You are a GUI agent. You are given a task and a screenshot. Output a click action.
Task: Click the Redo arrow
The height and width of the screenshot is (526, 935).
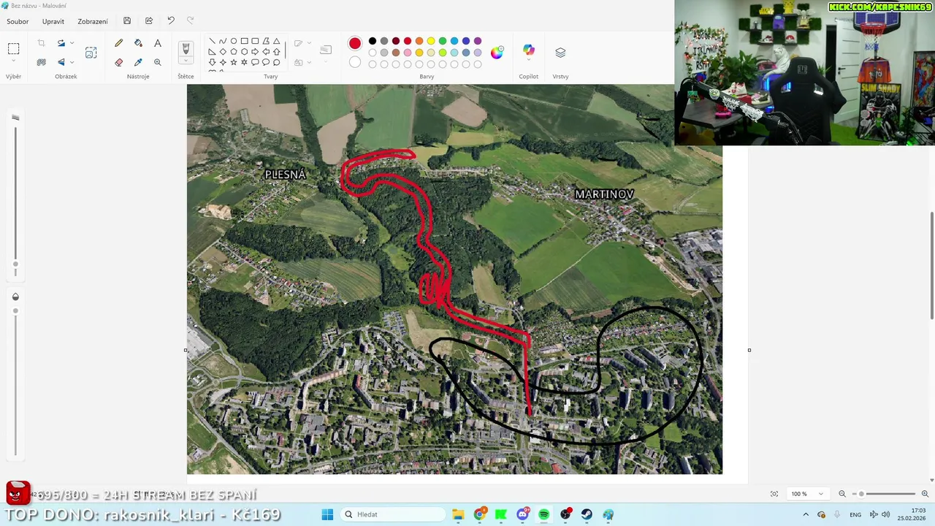[191, 21]
